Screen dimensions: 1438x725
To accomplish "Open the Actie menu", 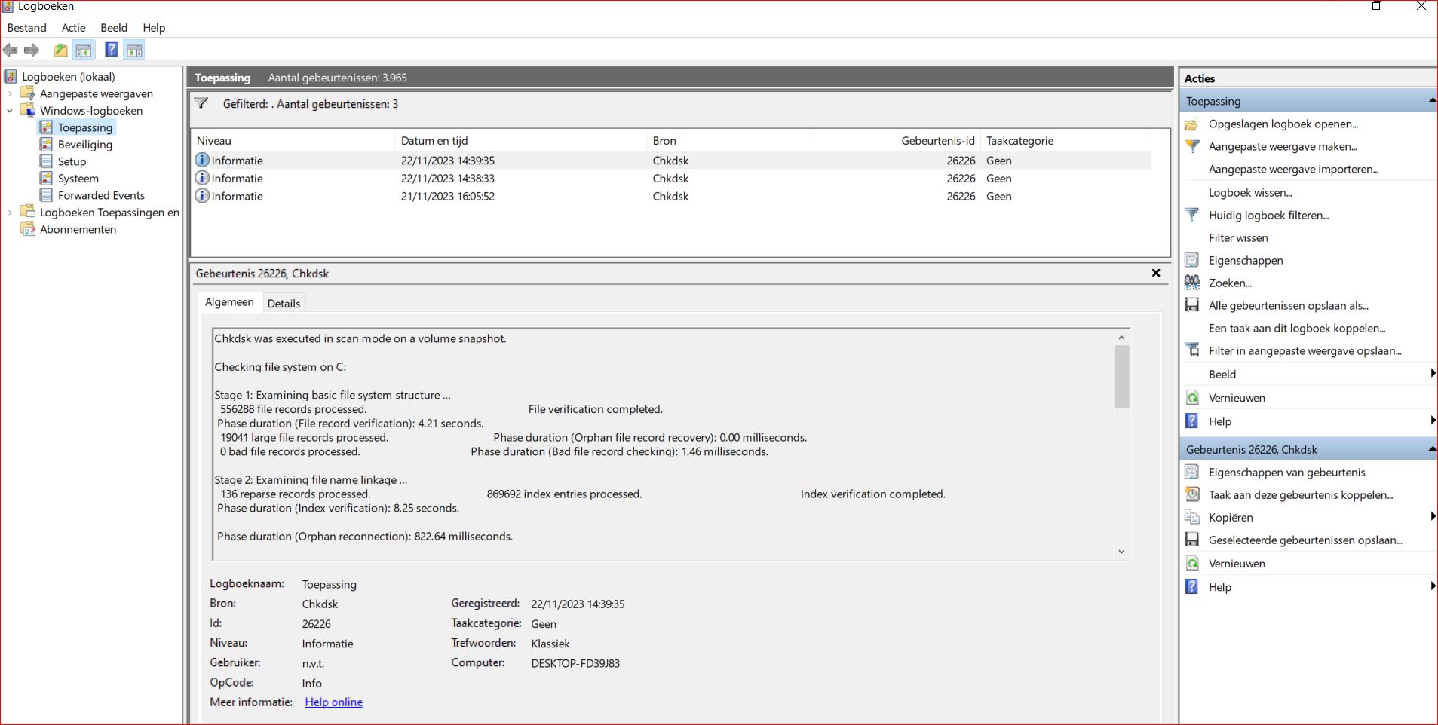I will coord(73,28).
